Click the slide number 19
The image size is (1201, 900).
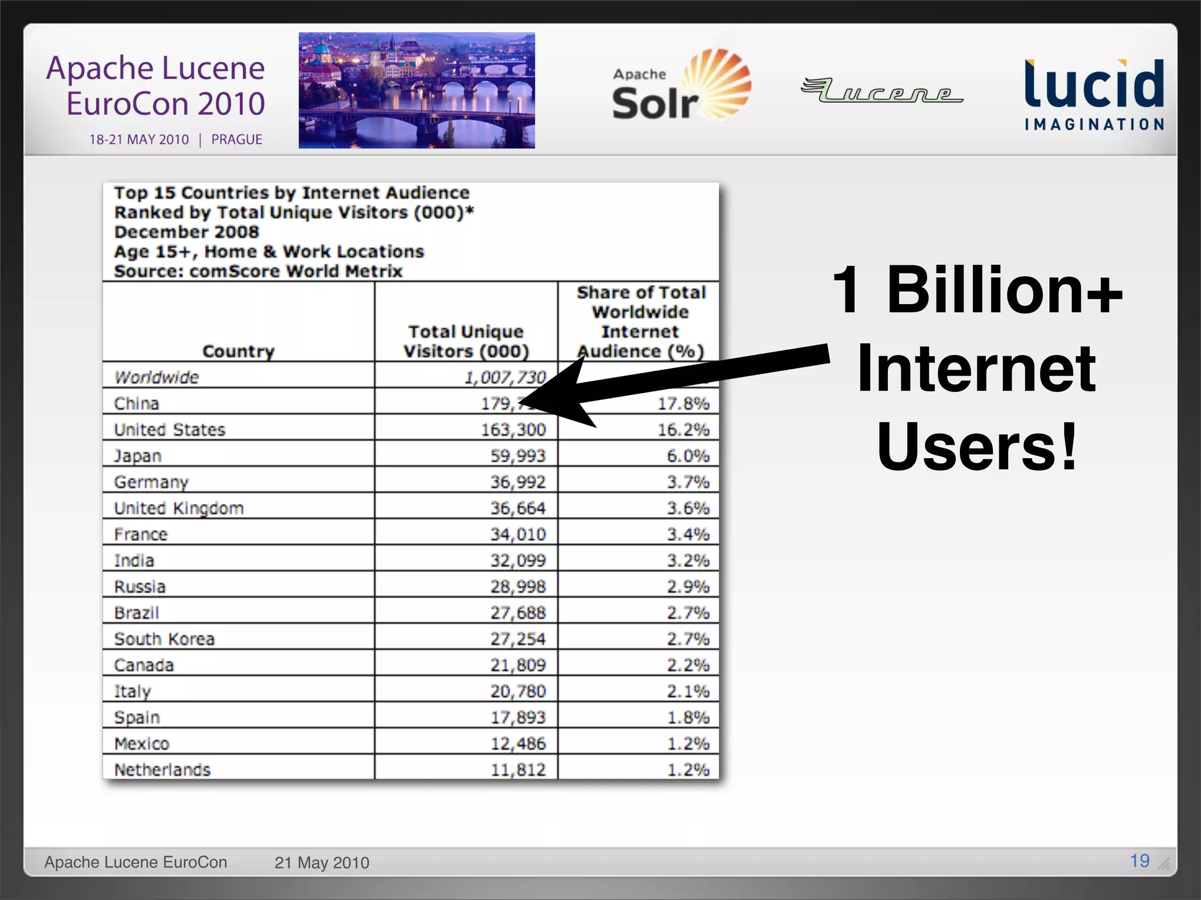(1140, 861)
